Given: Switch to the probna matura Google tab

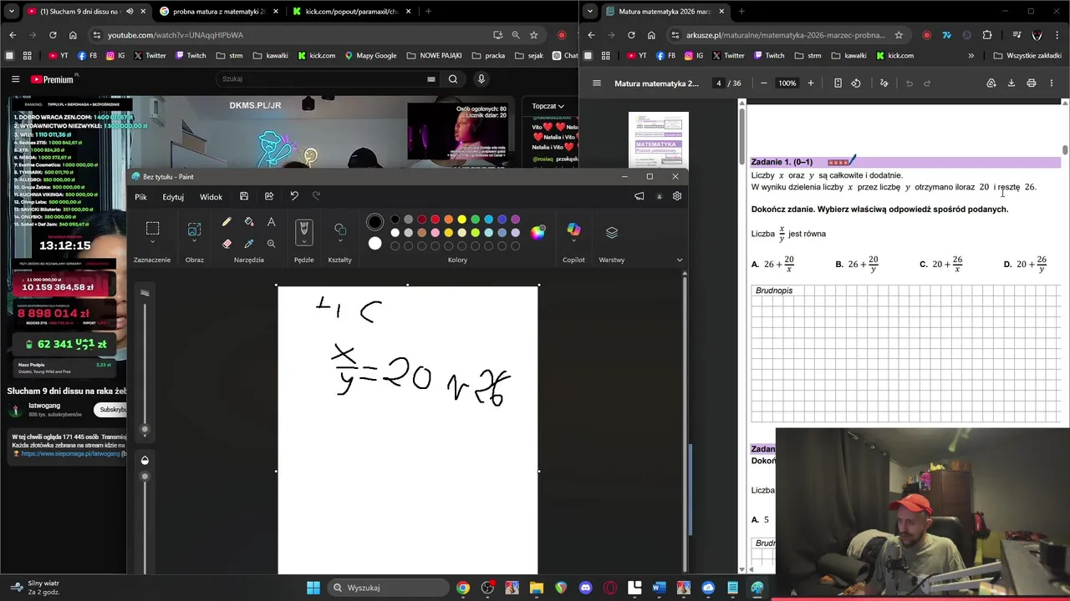Looking at the screenshot, I should point(218,12).
